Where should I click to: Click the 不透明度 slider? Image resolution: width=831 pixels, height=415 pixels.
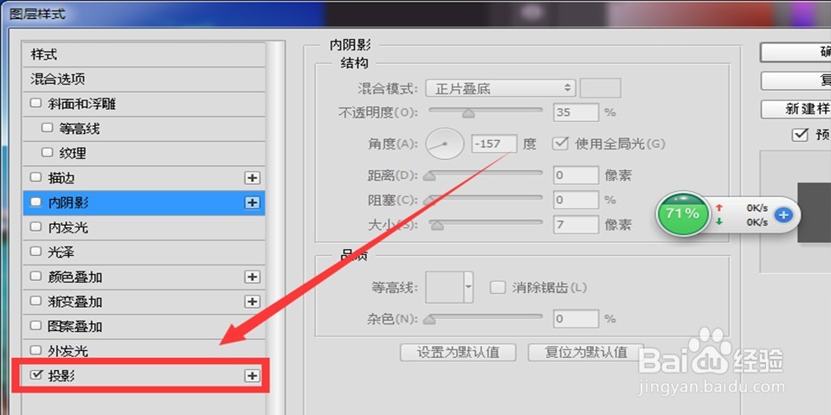coord(486,112)
